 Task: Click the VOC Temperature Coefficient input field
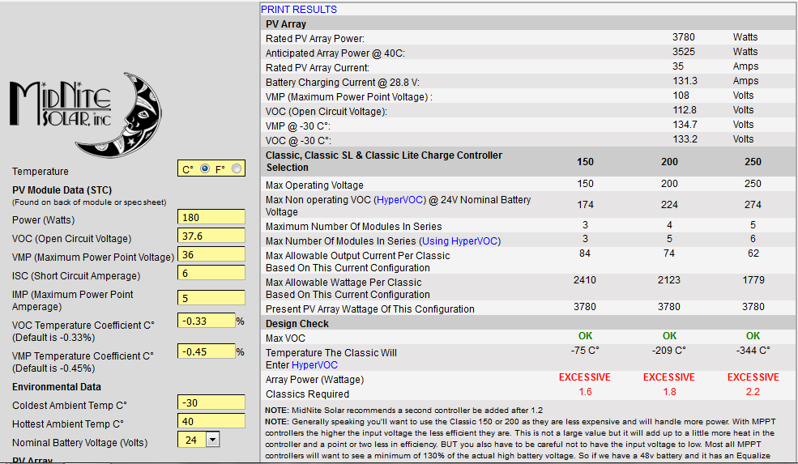click(x=206, y=321)
